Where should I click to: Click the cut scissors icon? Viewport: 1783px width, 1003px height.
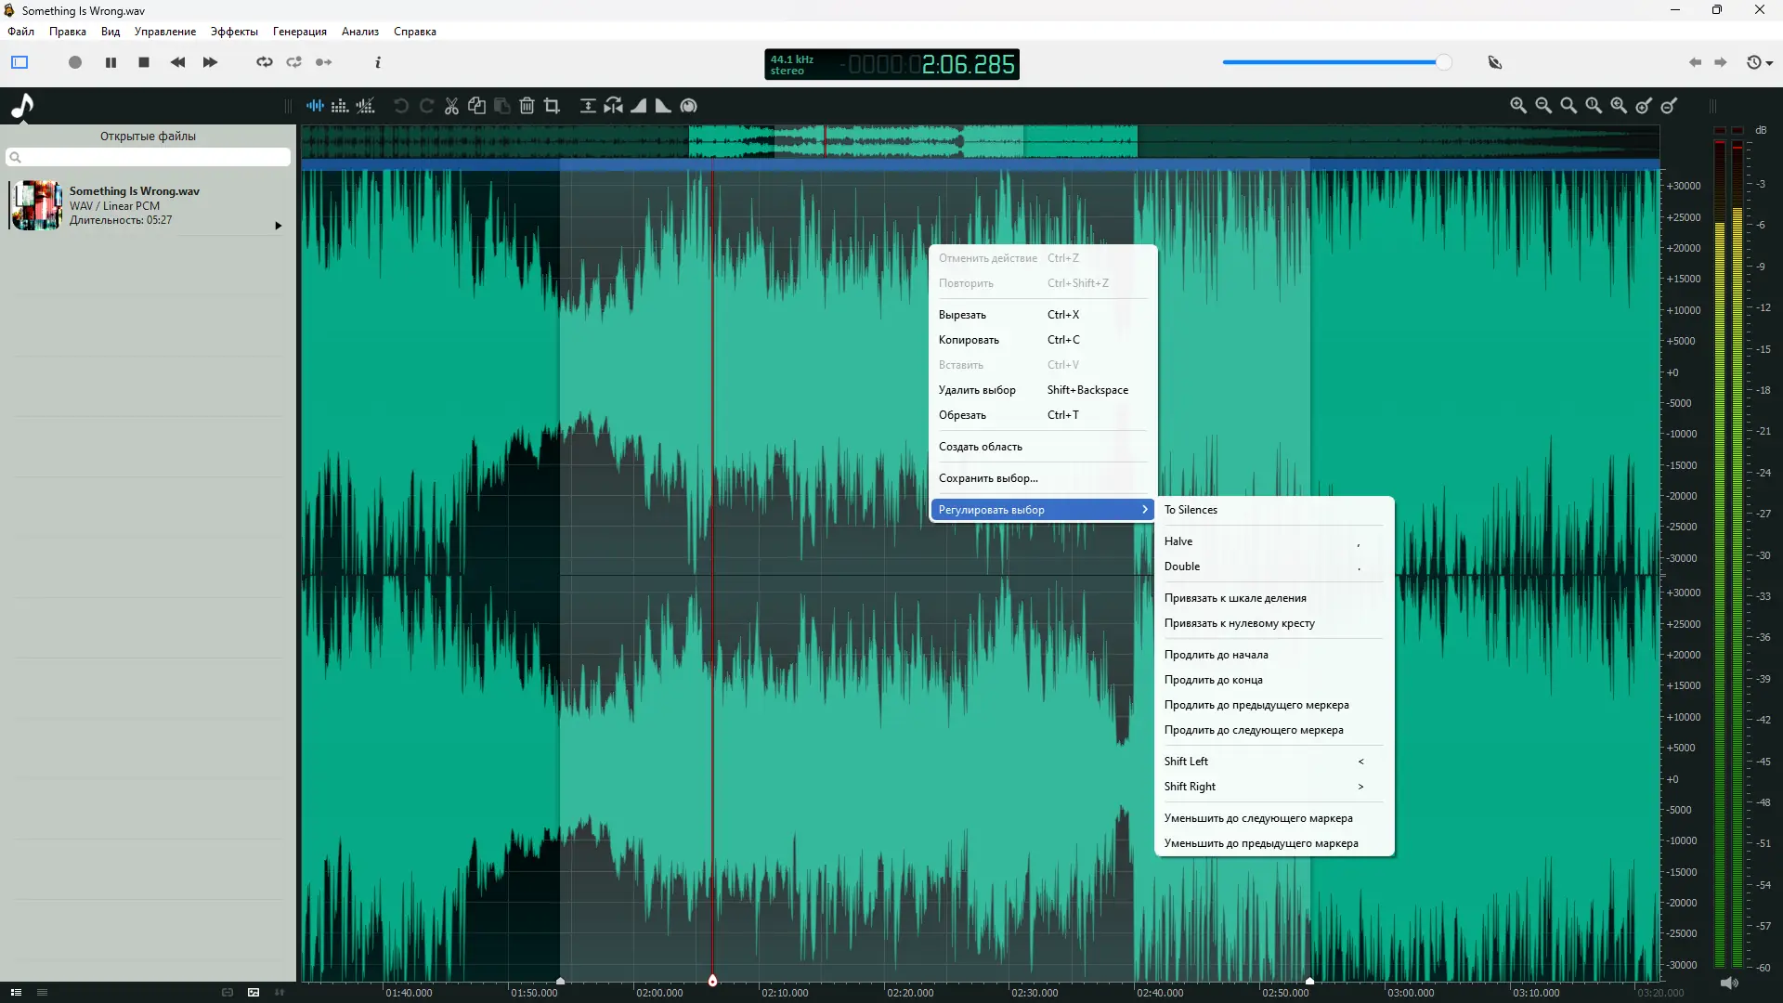(x=451, y=106)
